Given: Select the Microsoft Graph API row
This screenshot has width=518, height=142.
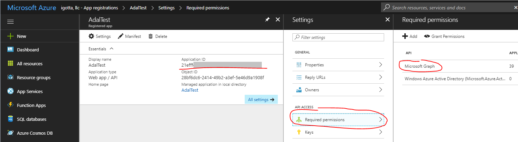Looking at the screenshot, I should [460, 66].
